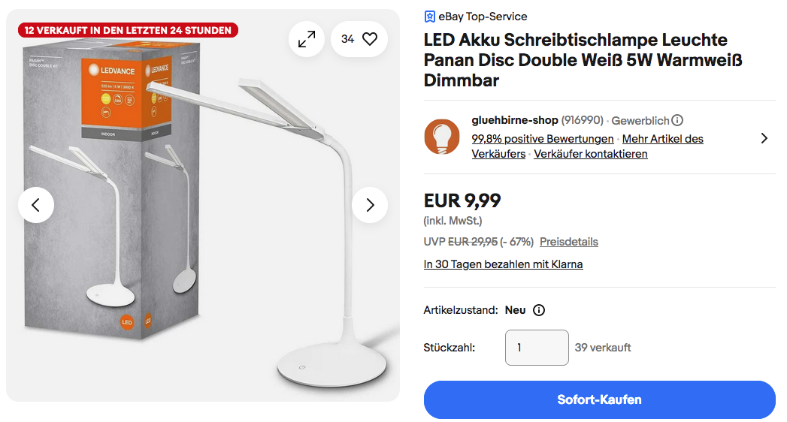The height and width of the screenshot is (422, 787).
Task: Expand the product image to fullscreen
Action: click(x=307, y=40)
